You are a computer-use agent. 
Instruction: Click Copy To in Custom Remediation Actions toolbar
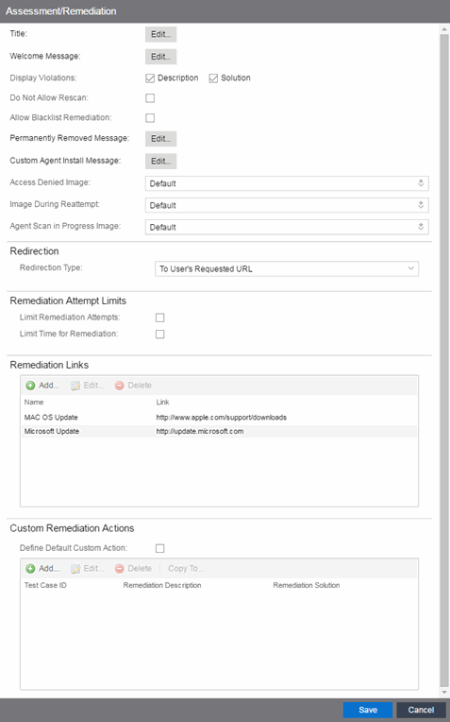[x=186, y=569]
